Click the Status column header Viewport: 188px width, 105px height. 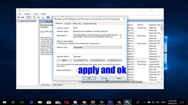click(140, 25)
